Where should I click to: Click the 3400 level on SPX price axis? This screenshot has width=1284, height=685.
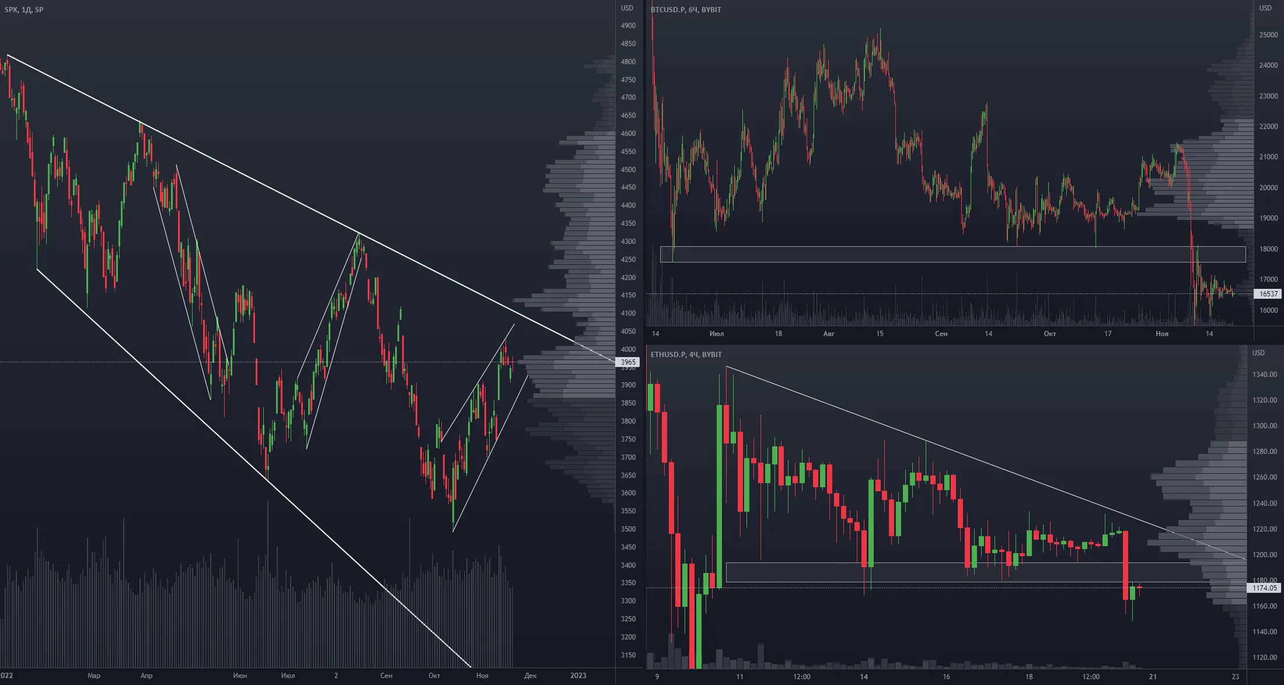pyautogui.click(x=629, y=565)
